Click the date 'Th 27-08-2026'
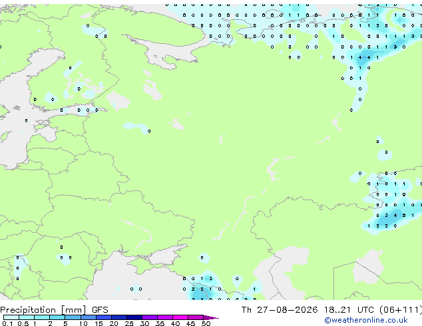Image resolution: width=422 pixels, height=326 pixels. (280, 310)
